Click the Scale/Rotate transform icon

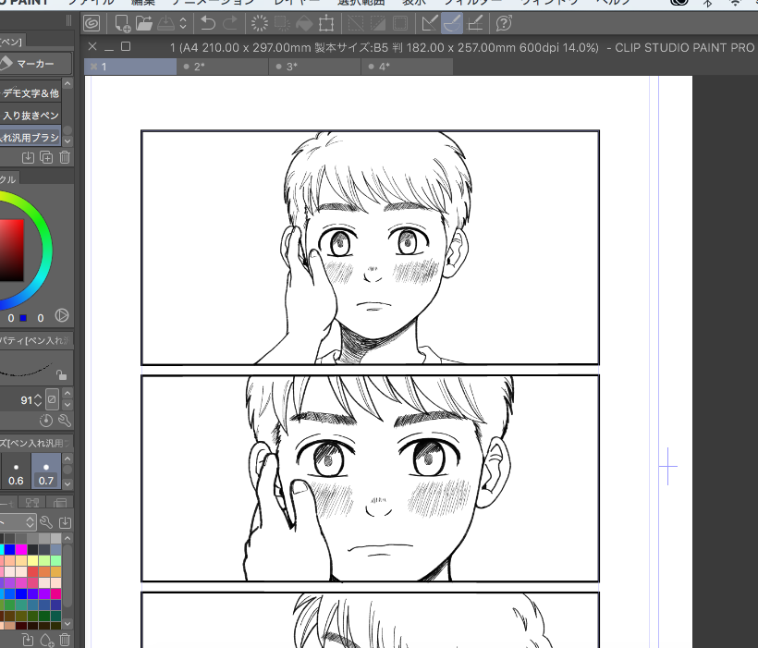click(326, 23)
